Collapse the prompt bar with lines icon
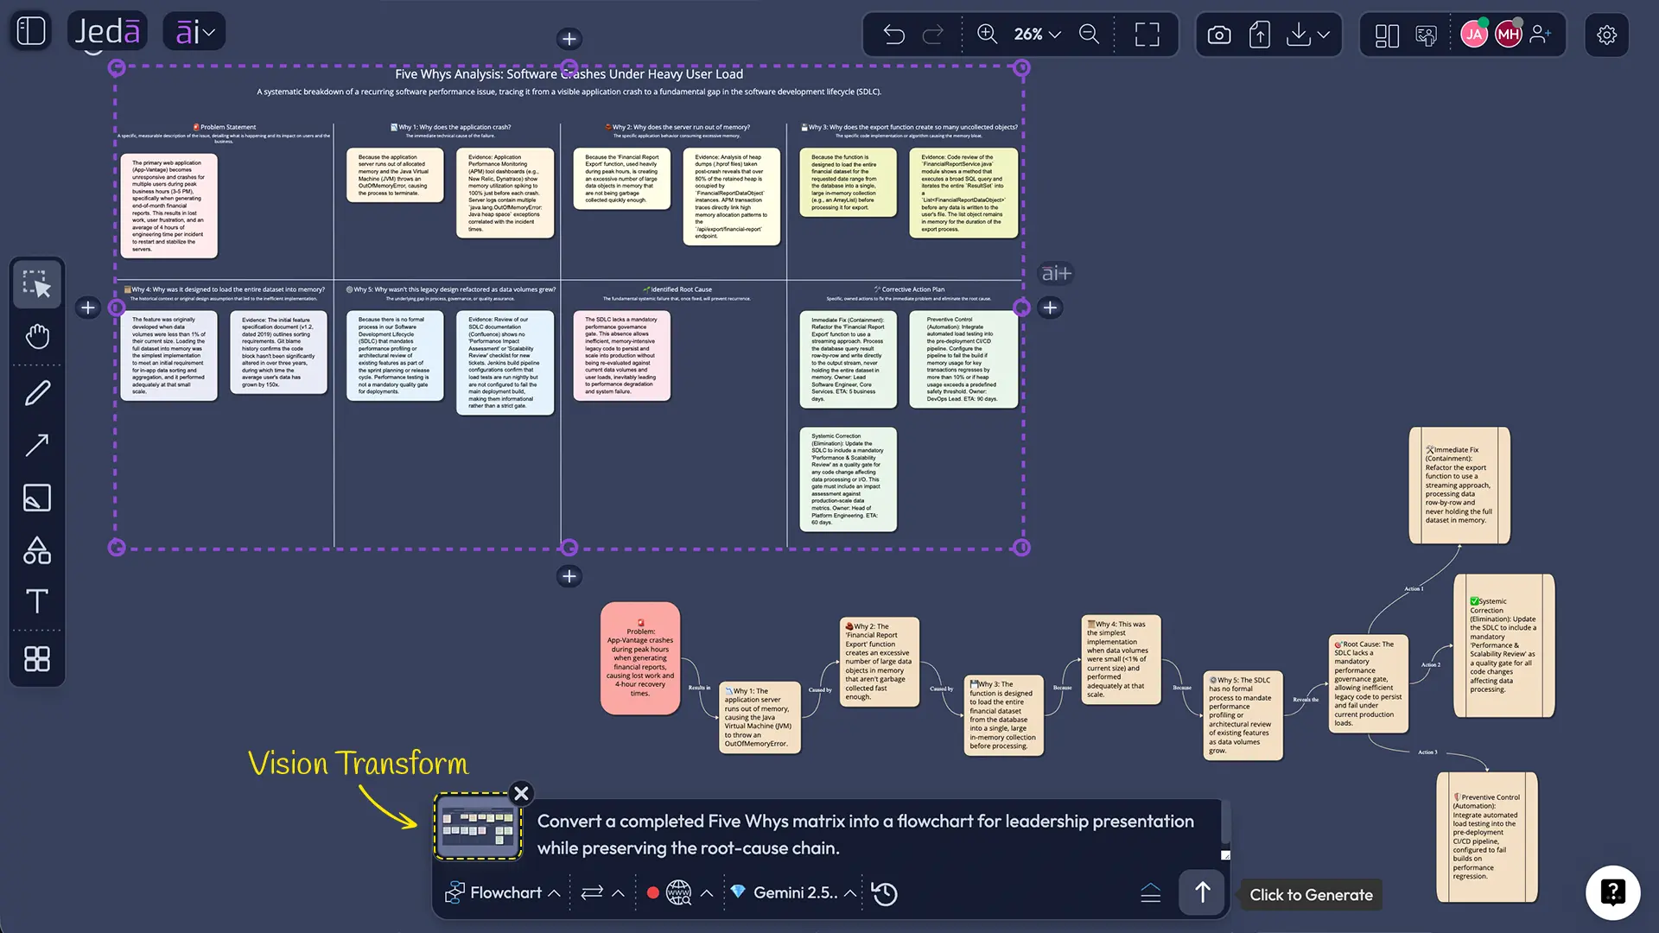This screenshot has height=933, width=1659. (1151, 893)
